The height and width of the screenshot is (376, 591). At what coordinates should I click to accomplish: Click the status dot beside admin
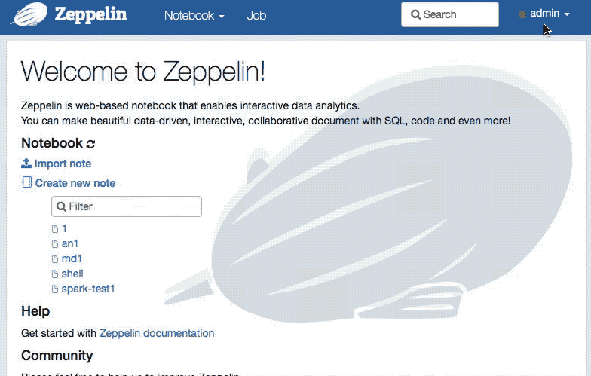[522, 14]
